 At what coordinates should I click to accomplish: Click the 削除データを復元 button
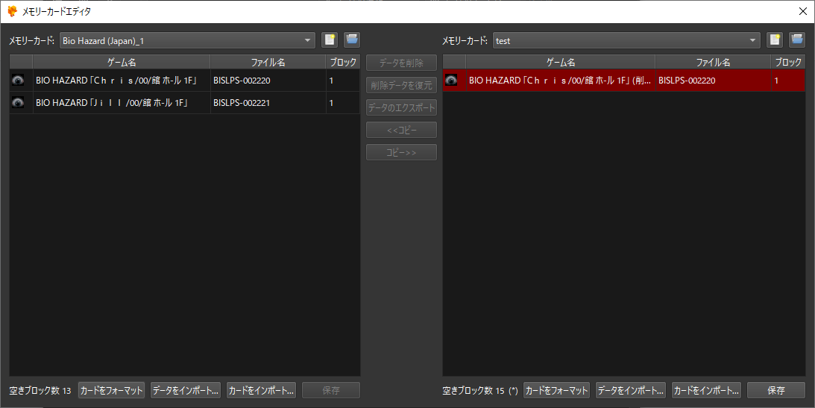click(x=401, y=85)
